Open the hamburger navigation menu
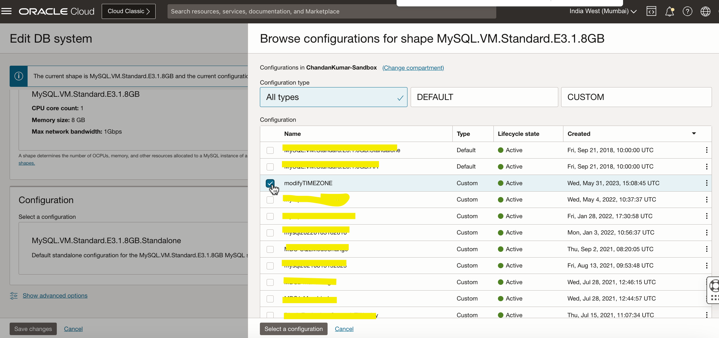The width and height of the screenshot is (719, 338). coord(6,12)
